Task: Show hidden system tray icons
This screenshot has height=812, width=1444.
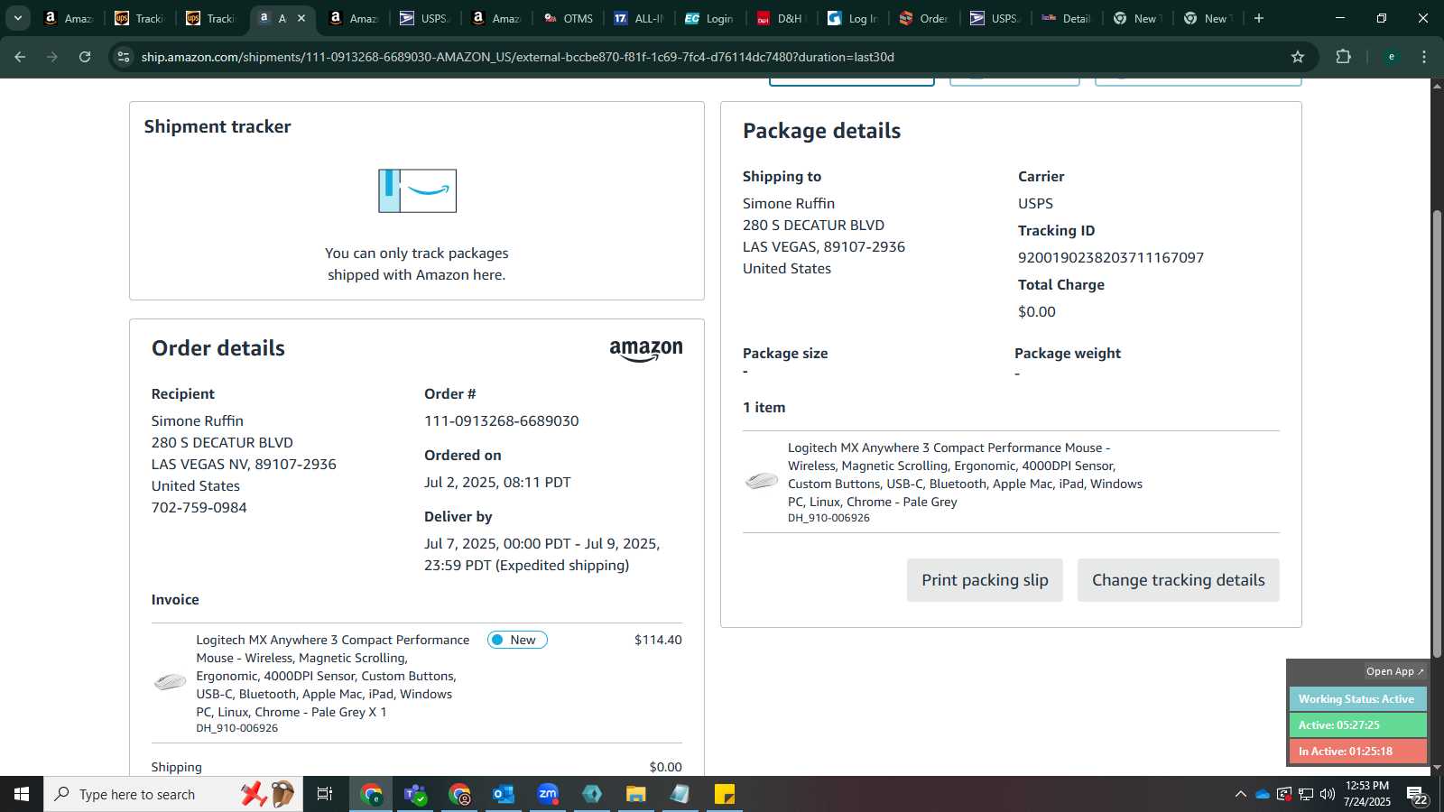Action: click(x=1241, y=794)
